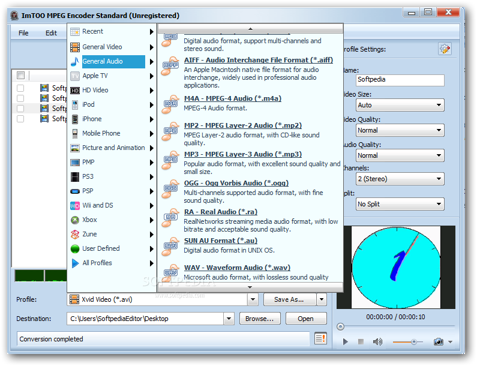The height and width of the screenshot is (366, 477).
Task: Click the Open destination button
Action: [x=306, y=319]
